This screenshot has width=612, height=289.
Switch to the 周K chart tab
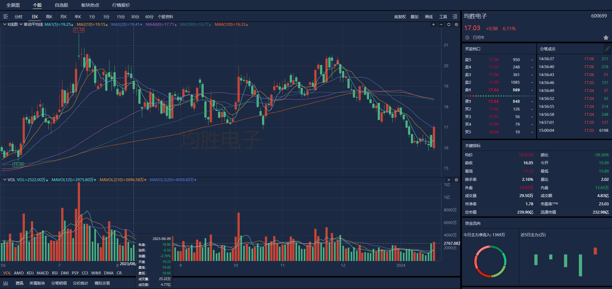coord(49,17)
